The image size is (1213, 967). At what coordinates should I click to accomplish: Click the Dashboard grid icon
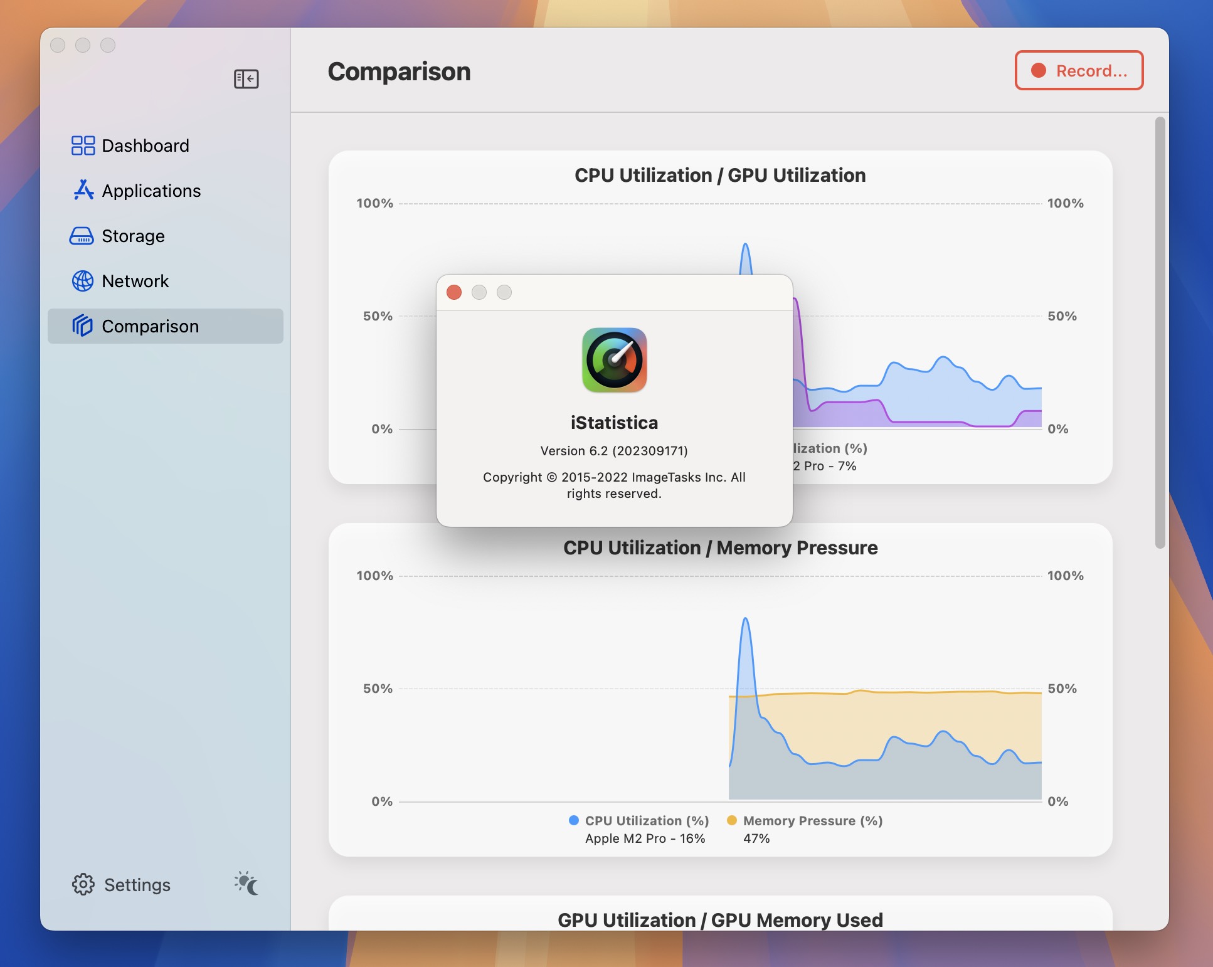pos(83,145)
